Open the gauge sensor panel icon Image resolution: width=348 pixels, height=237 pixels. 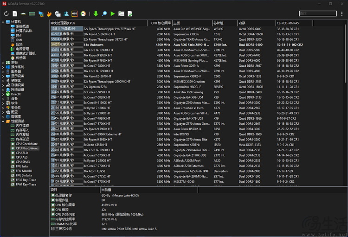tap(83, 14)
